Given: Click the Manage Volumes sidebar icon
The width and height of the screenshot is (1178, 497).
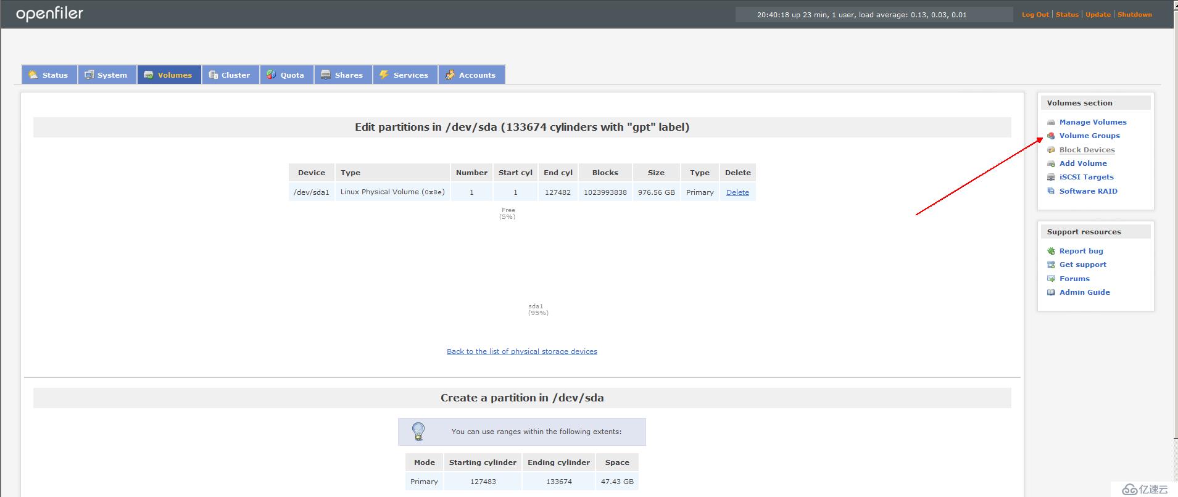Looking at the screenshot, I should coord(1051,122).
